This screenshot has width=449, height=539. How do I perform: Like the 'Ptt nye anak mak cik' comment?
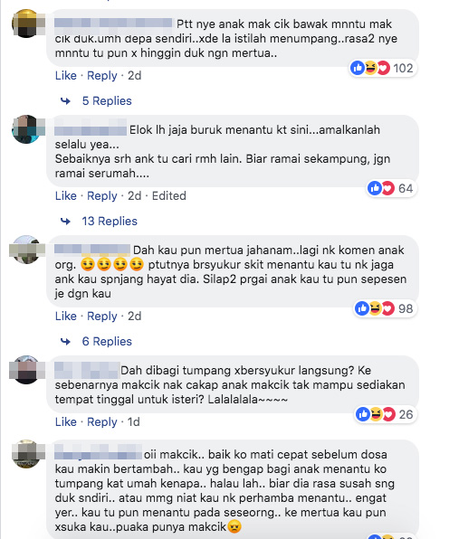(x=66, y=76)
